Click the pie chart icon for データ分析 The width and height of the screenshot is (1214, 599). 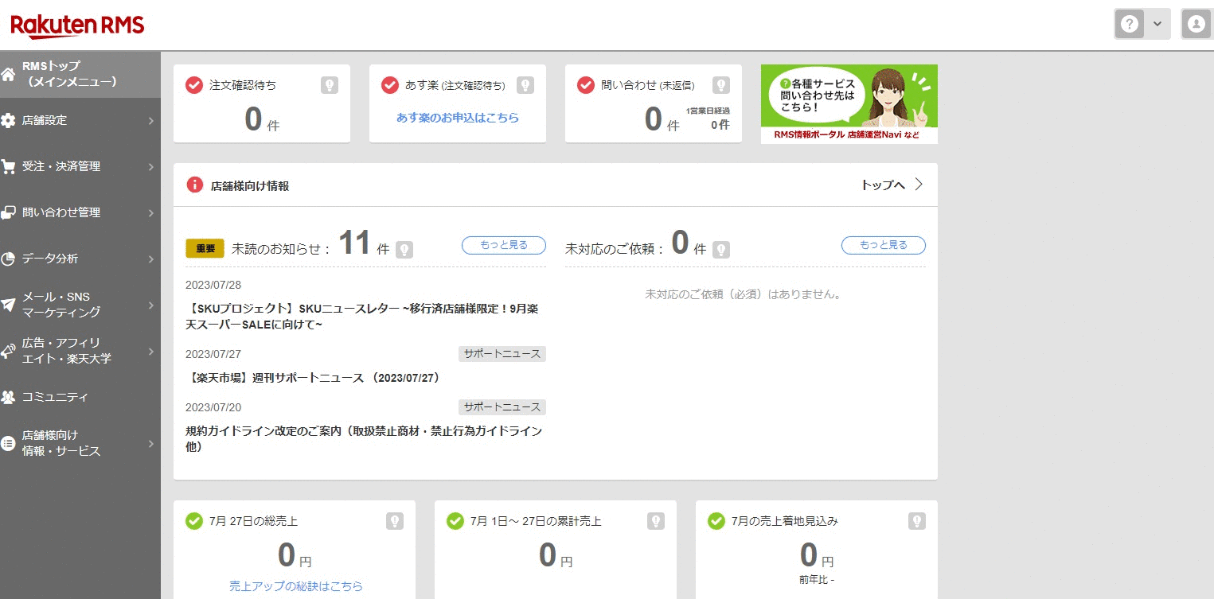click(x=8, y=259)
